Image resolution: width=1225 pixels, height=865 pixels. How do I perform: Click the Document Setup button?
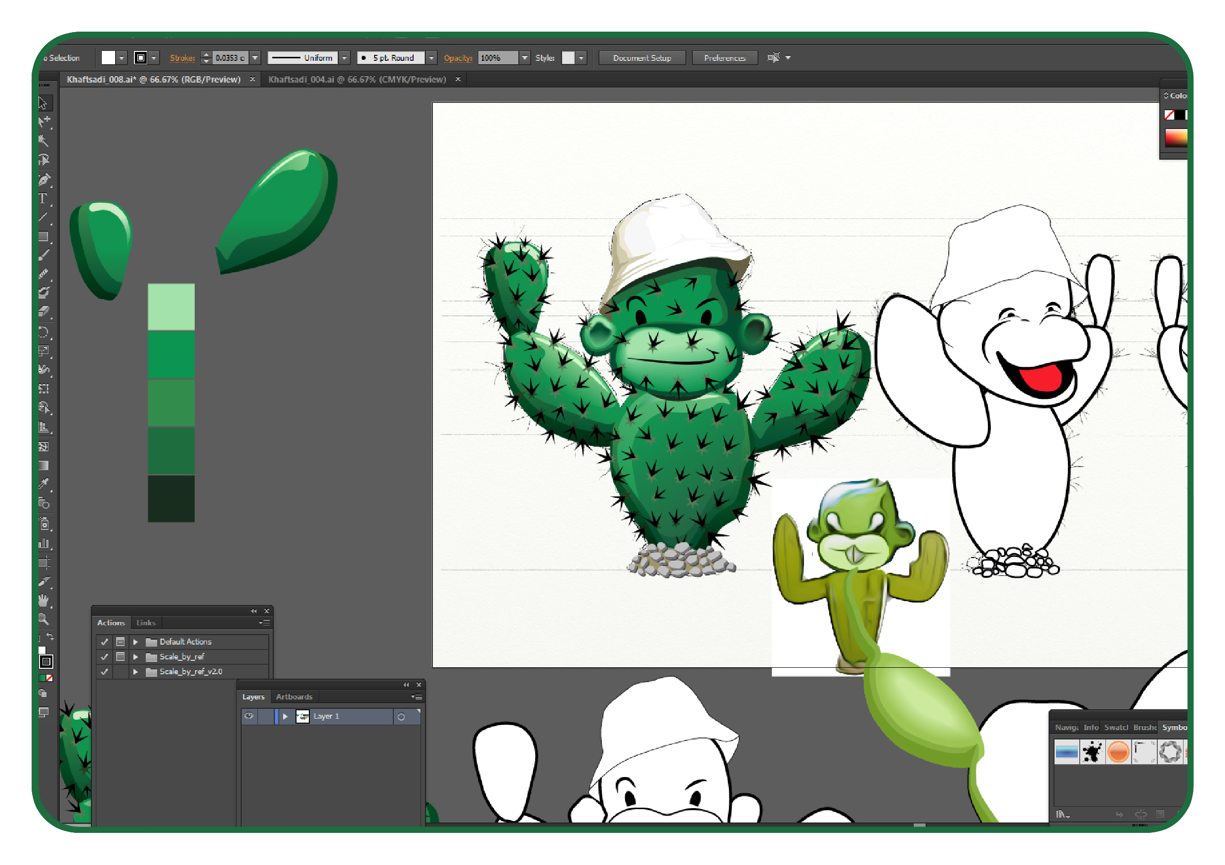[x=642, y=58]
